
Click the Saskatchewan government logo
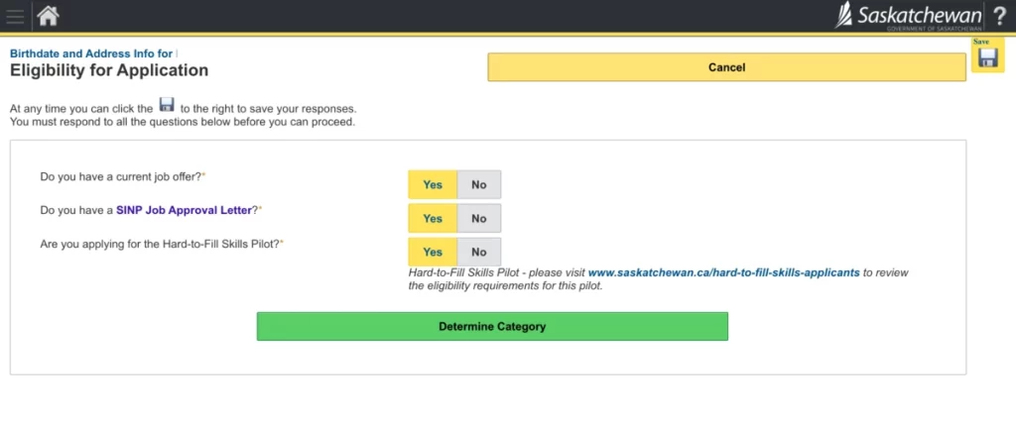[x=908, y=16]
